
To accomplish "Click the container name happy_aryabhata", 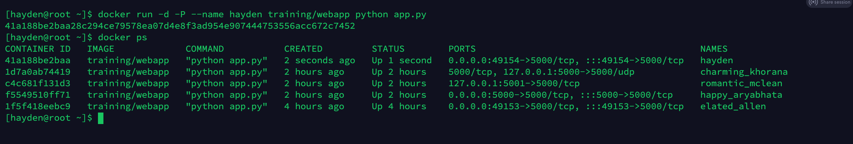I will [x=741, y=95].
